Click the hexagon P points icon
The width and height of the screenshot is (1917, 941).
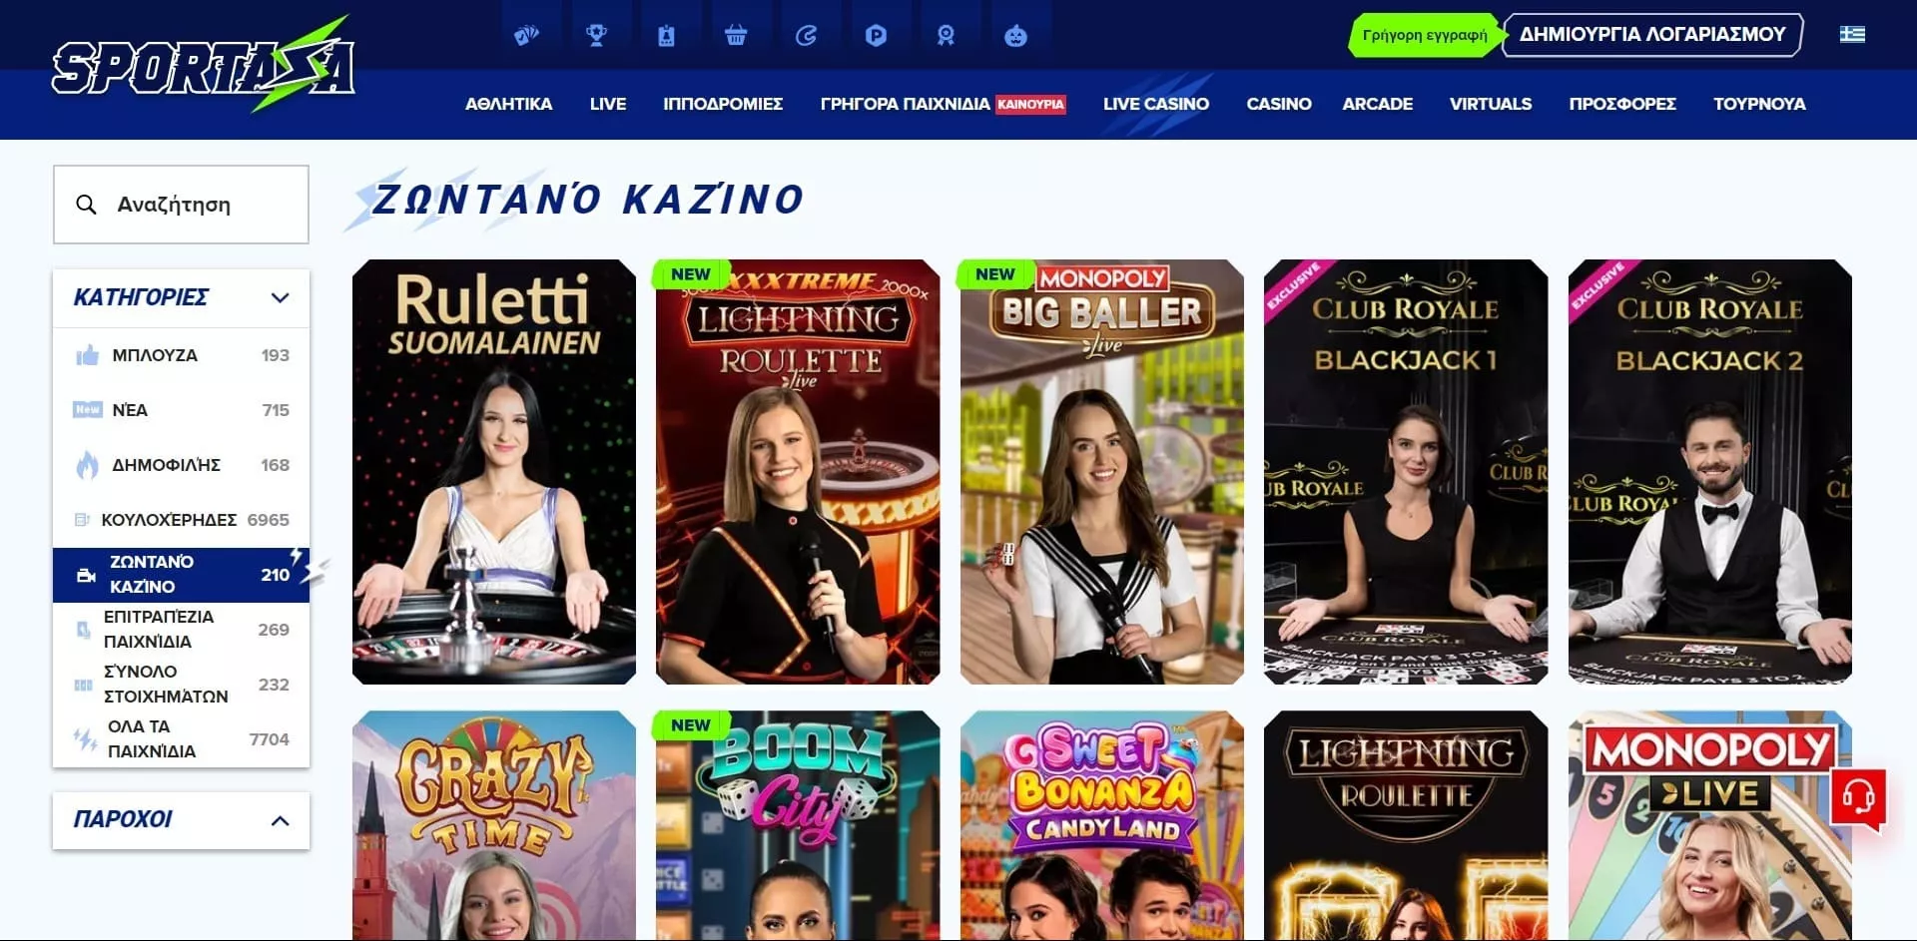pyautogui.click(x=876, y=36)
